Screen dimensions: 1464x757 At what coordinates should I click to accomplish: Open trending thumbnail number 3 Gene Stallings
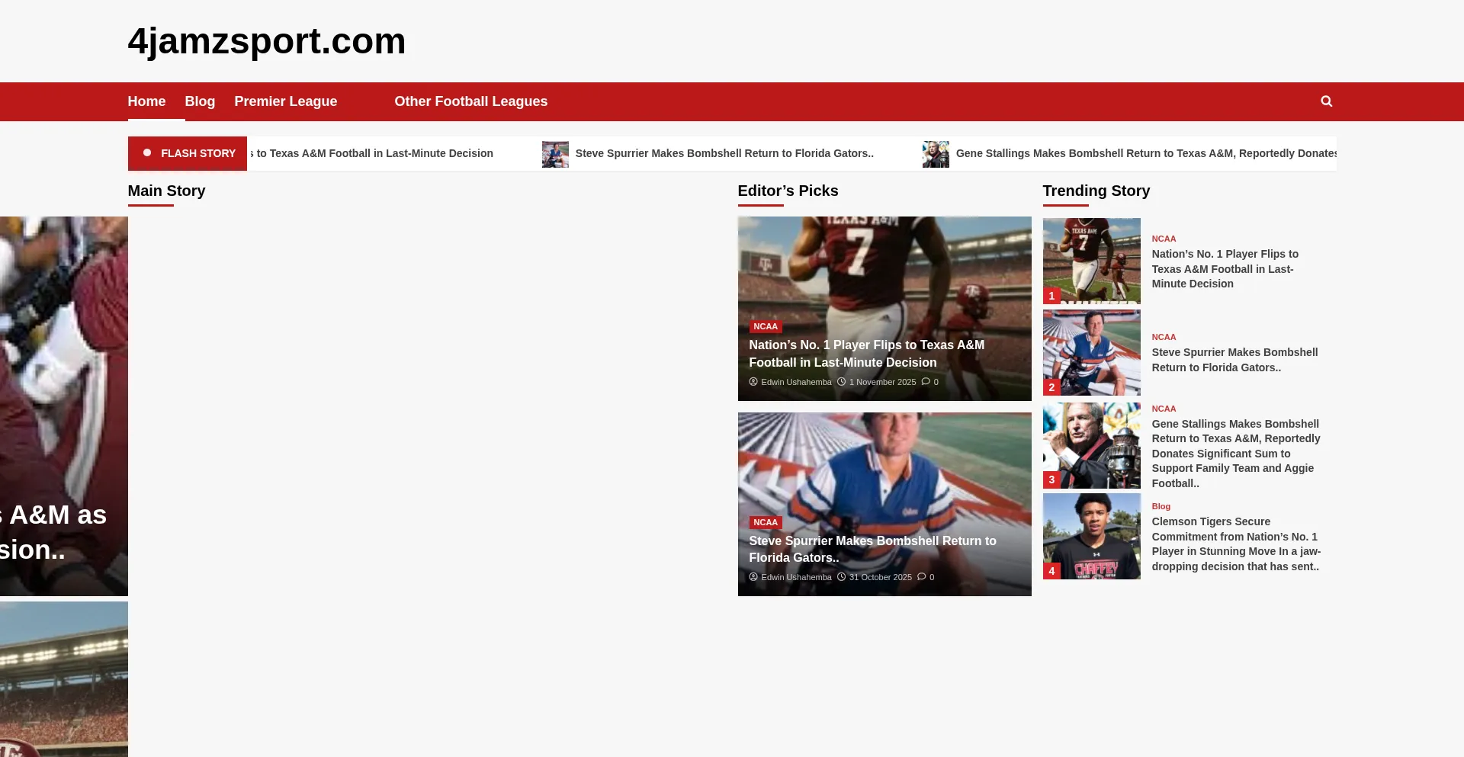pos(1091,445)
